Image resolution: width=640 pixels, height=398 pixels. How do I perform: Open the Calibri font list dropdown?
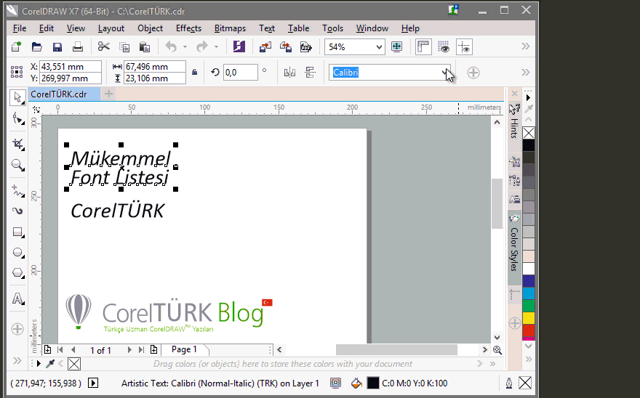click(x=445, y=73)
